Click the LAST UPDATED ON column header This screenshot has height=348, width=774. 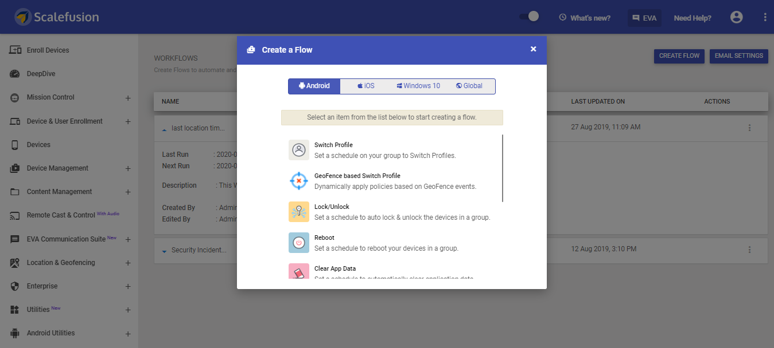click(x=598, y=101)
